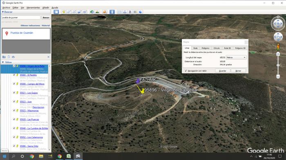Add a placemark with the yellow pushpin icon
The width and height of the screenshot is (286, 160).
click(x=64, y=12)
